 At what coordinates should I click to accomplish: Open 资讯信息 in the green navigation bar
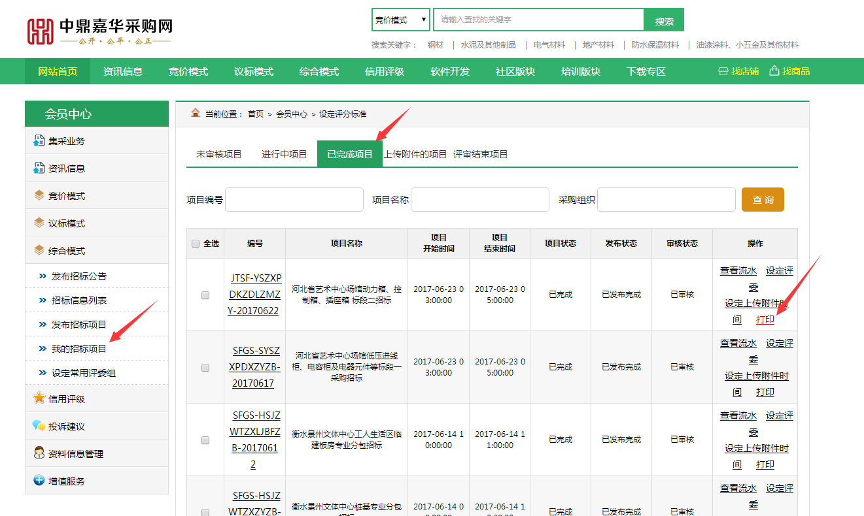[123, 71]
